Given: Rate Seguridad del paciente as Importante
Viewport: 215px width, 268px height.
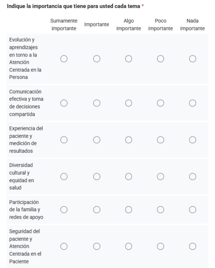Looking at the screenshot, I should pyautogui.click(x=97, y=246).
